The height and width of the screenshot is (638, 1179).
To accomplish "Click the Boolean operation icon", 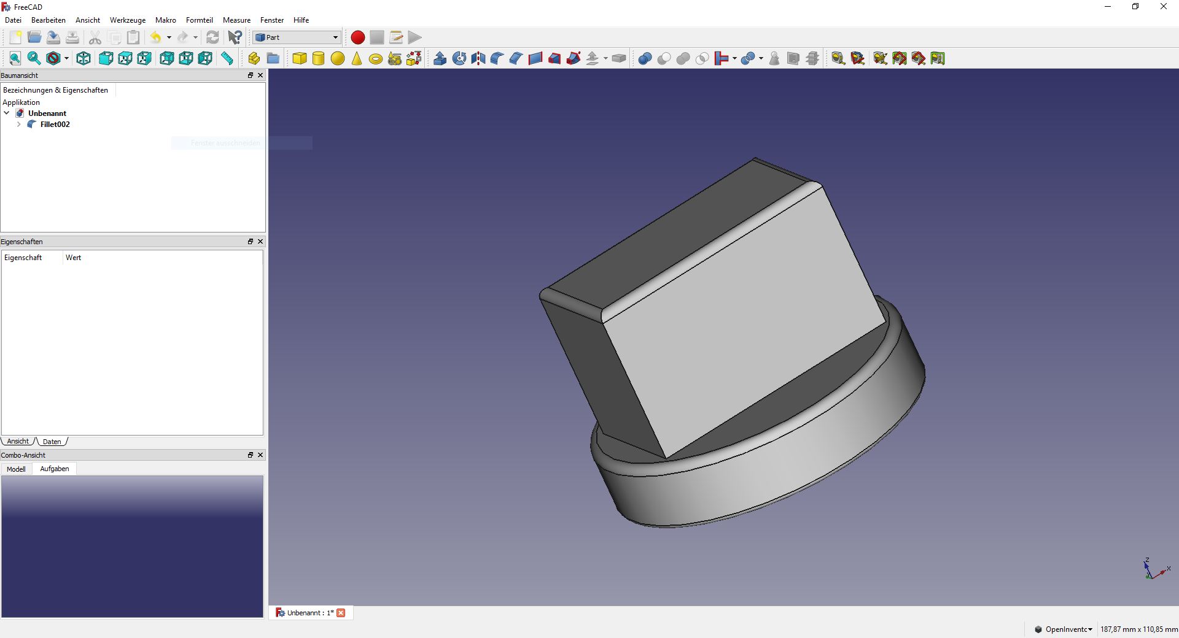I will [645, 58].
